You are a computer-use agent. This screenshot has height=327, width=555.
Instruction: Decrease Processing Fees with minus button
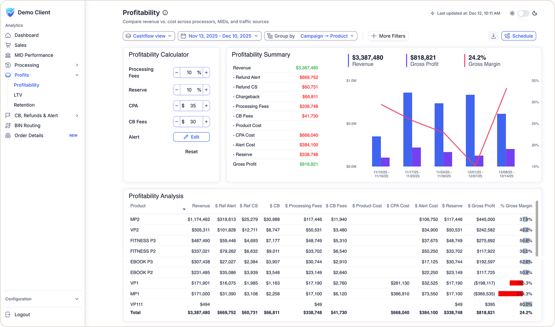[177, 72]
